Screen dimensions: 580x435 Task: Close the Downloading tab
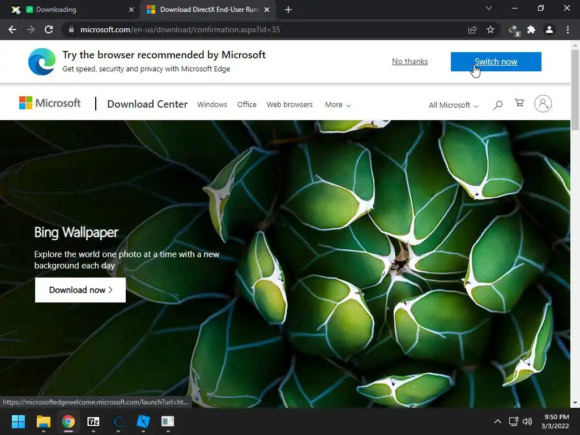(131, 10)
